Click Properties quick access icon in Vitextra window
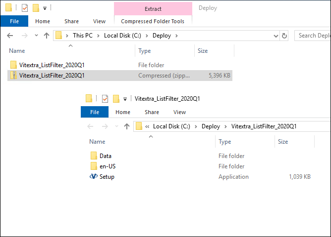331x237 pixels. pyautogui.click(x=105, y=99)
